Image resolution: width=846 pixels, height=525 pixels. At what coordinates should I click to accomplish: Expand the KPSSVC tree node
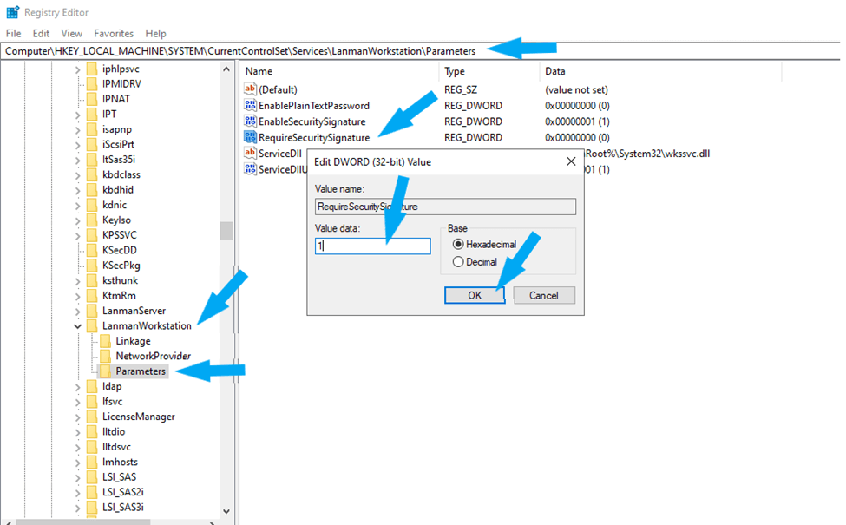(78, 235)
